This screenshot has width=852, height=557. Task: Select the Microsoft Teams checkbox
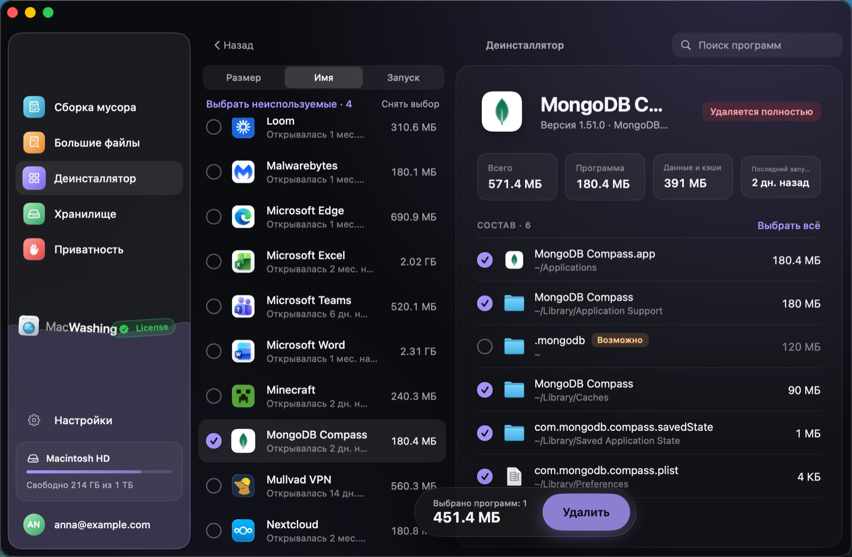(x=214, y=306)
